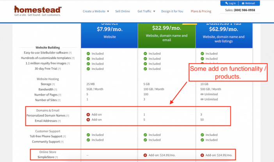This screenshot has width=274, height=162.
Task: Open Design it for You page
Action: pyautogui.click(x=172, y=11)
